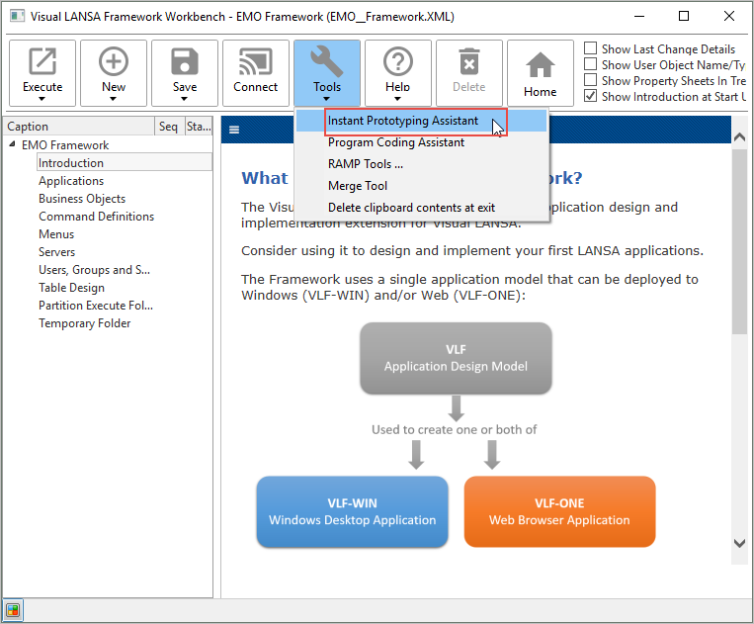
Task: Open the Save dropdown arrow
Action: [184, 99]
